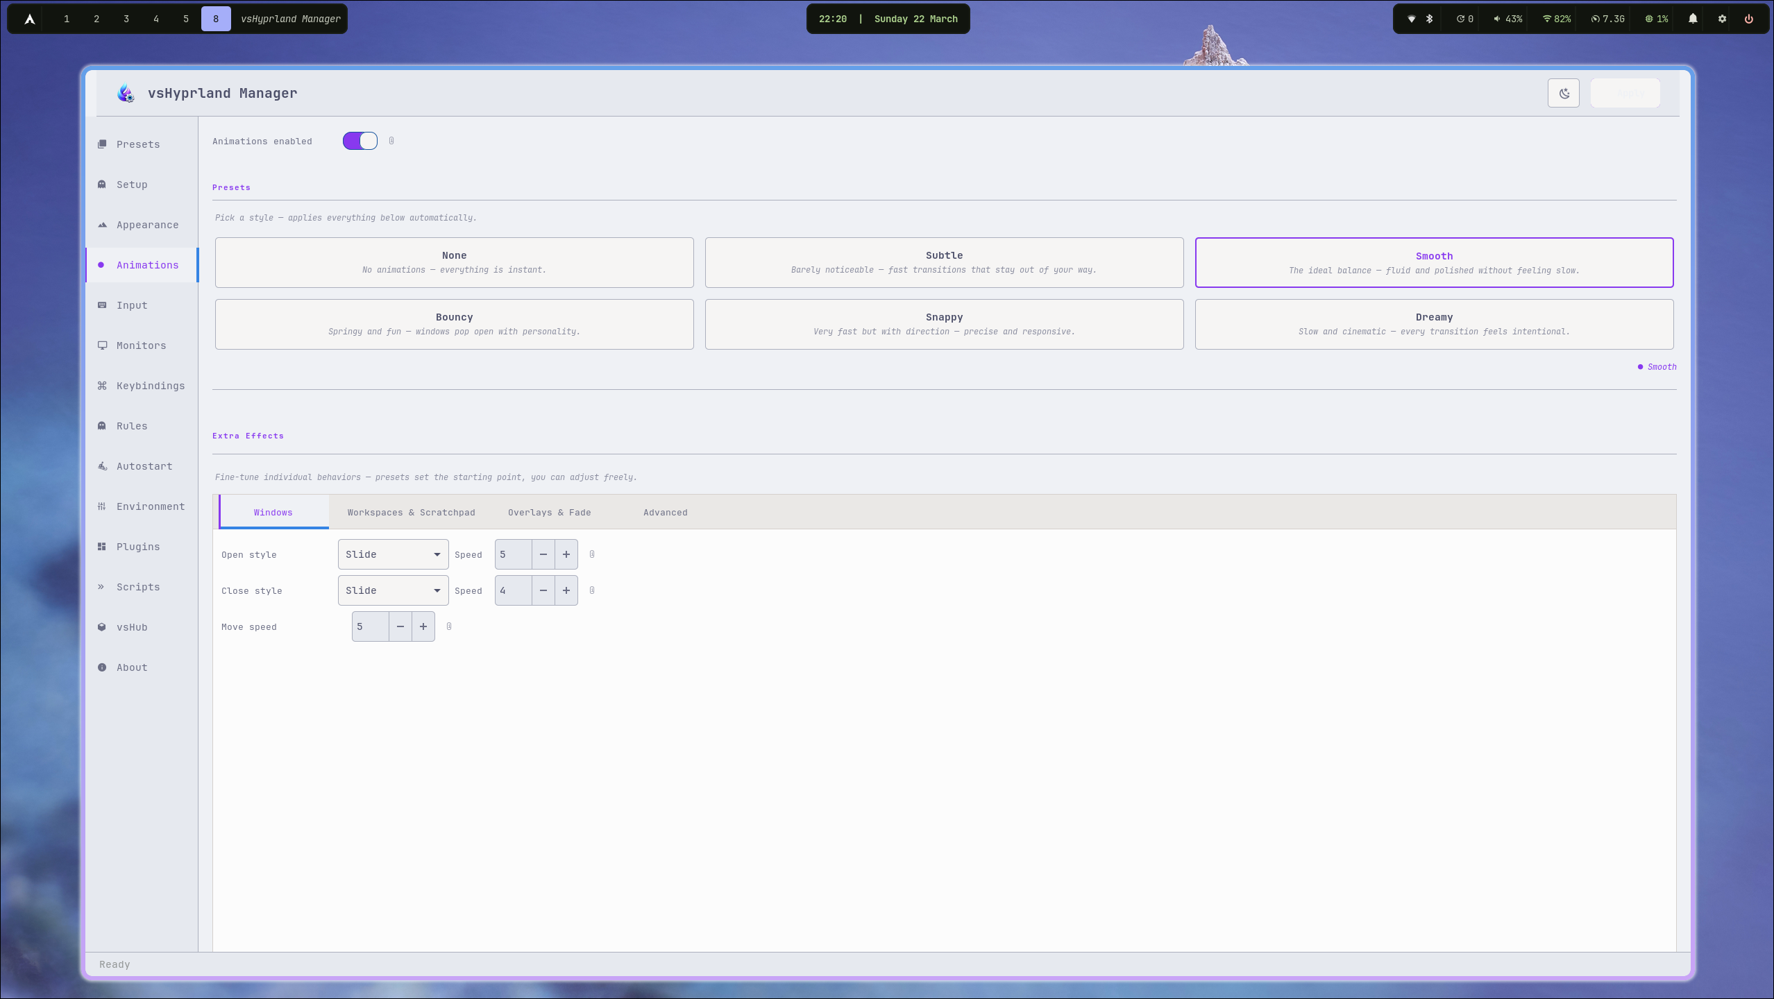Open the Monitors display icon
The height and width of the screenshot is (999, 1774).
coord(102,345)
